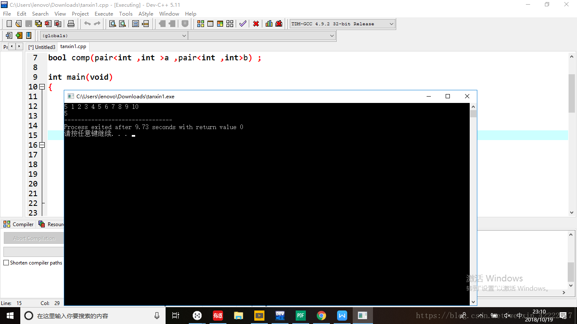Click the Open file toolbar icon
The width and height of the screenshot is (577, 324).
19,24
